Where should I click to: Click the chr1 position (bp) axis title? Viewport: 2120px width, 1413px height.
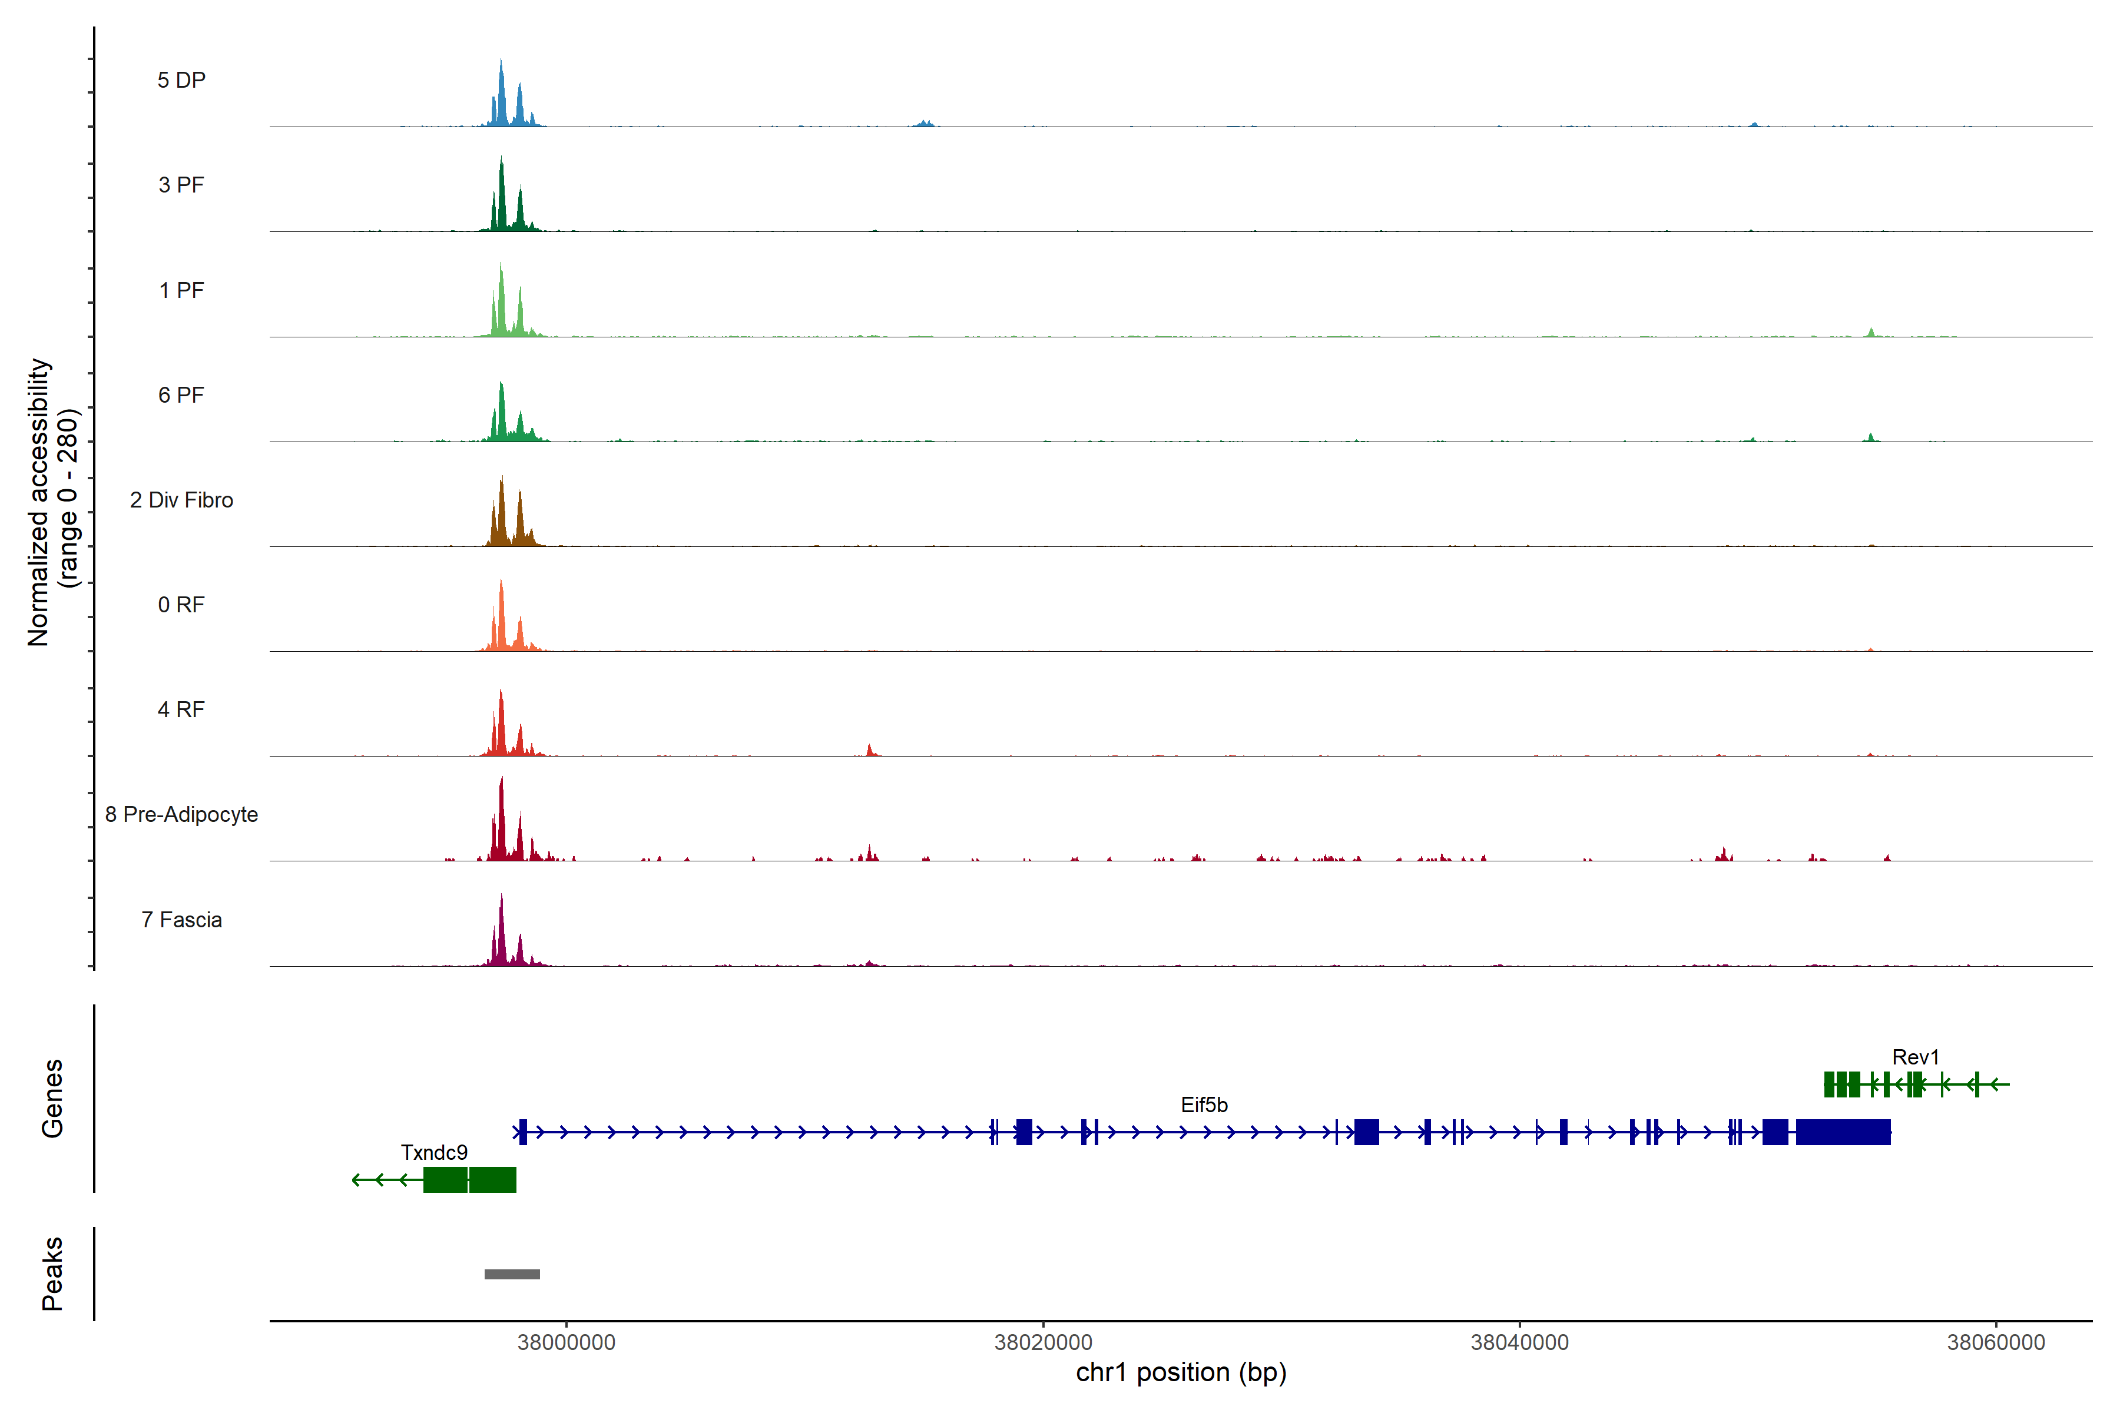click(x=1181, y=1372)
